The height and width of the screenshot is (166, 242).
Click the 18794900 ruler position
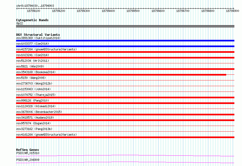pyautogui.click(x=232, y=11)
